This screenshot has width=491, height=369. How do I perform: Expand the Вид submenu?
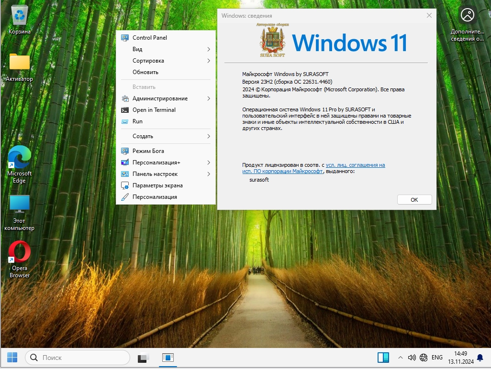pos(166,49)
